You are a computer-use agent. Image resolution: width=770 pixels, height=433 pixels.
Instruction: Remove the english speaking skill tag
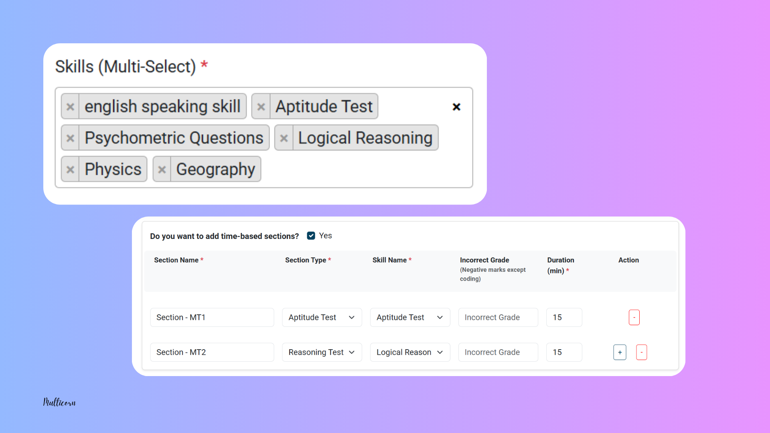(x=70, y=107)
